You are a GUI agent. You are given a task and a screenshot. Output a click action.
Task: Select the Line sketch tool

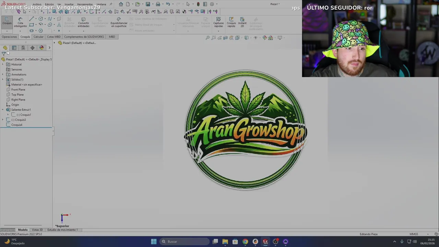32,19
